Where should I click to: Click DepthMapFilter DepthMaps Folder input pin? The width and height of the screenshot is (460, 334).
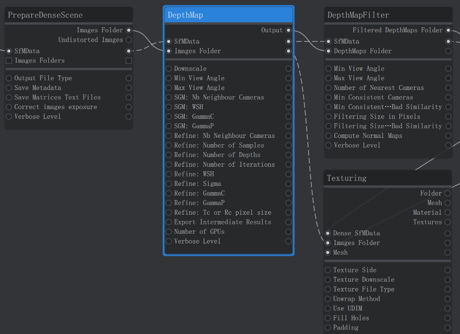(329, 51)
